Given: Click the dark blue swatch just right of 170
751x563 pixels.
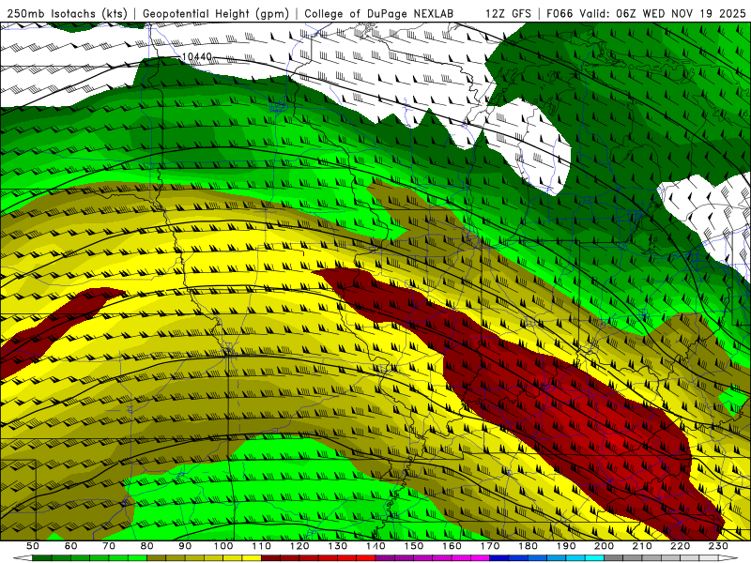Looking at the screenshot, I should 499,557.
